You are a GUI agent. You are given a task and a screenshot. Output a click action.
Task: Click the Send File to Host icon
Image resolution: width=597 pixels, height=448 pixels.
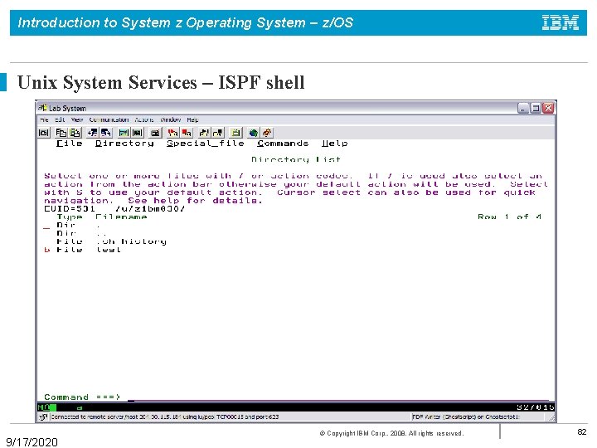click(93, 133)
